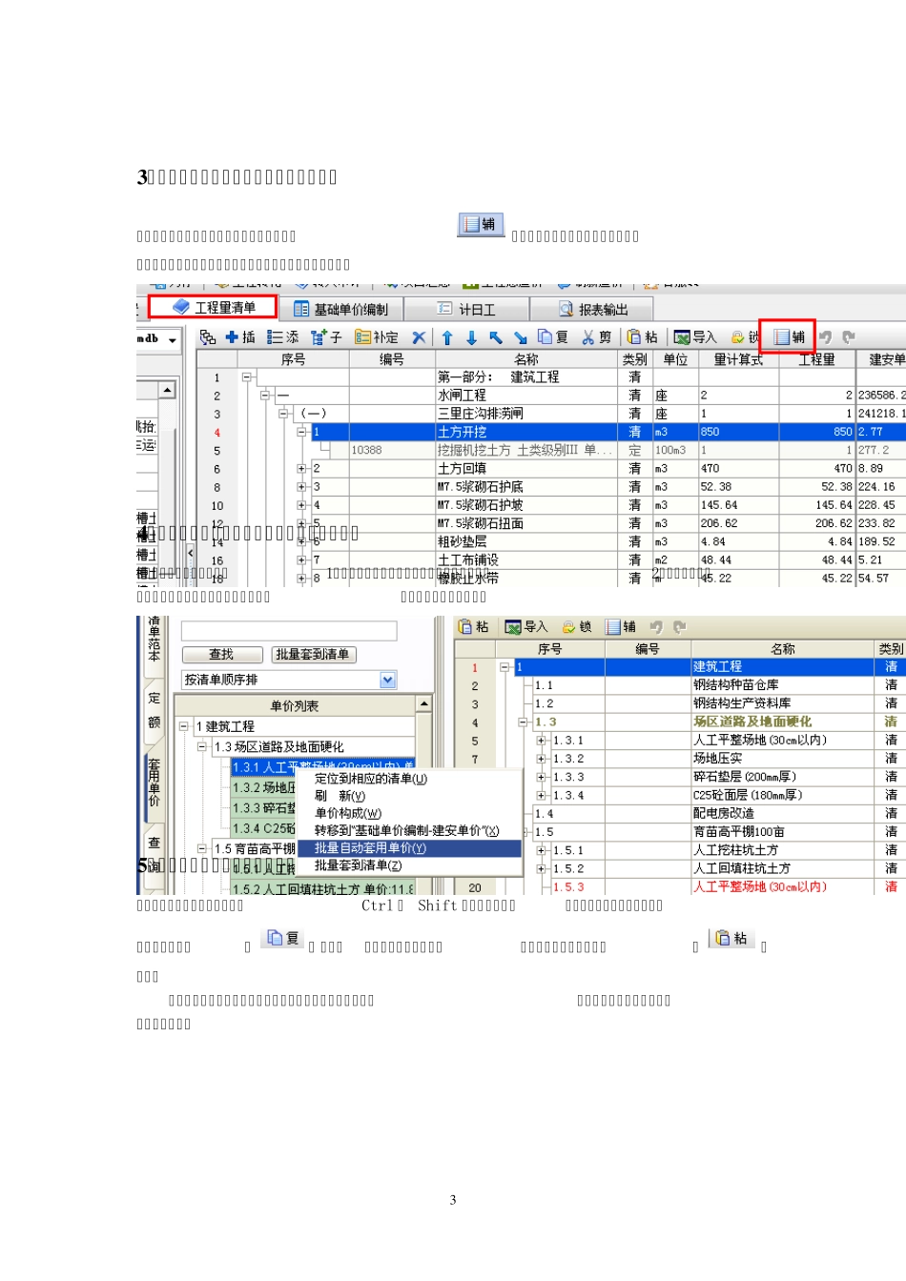The width and height of the screenshot is (906, 1281).
Task: Click the move-up arrow icon
Action: tap(447, 337)
